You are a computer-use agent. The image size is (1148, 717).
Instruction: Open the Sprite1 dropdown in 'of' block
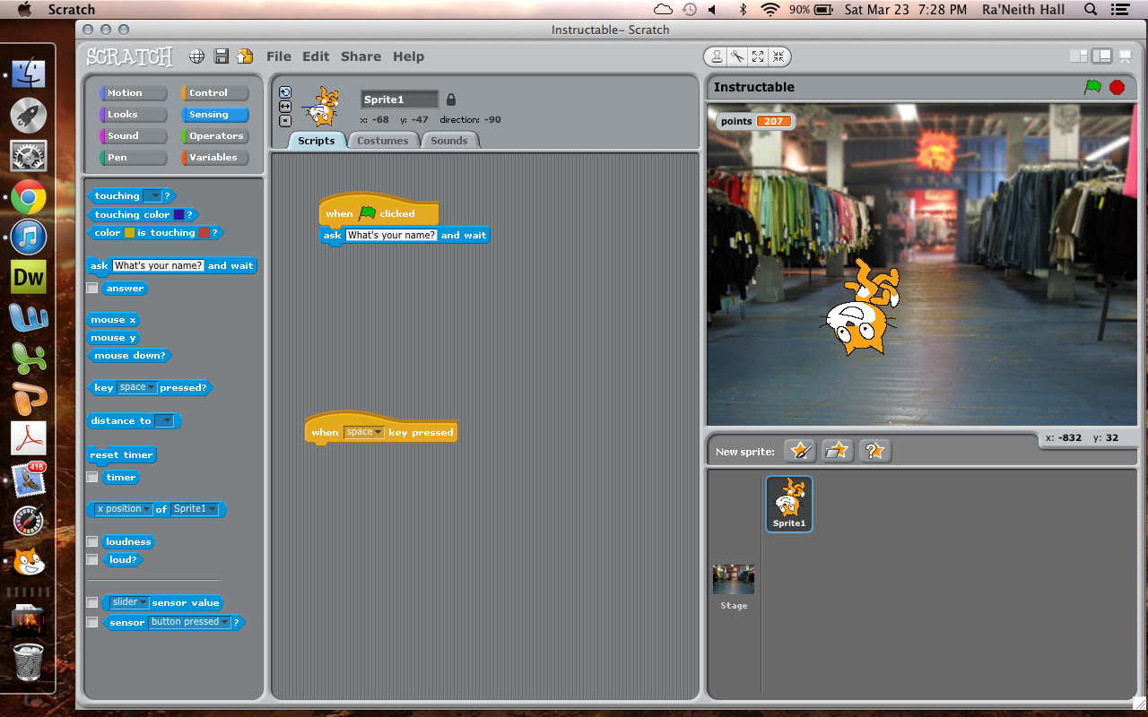click(195, 509)
